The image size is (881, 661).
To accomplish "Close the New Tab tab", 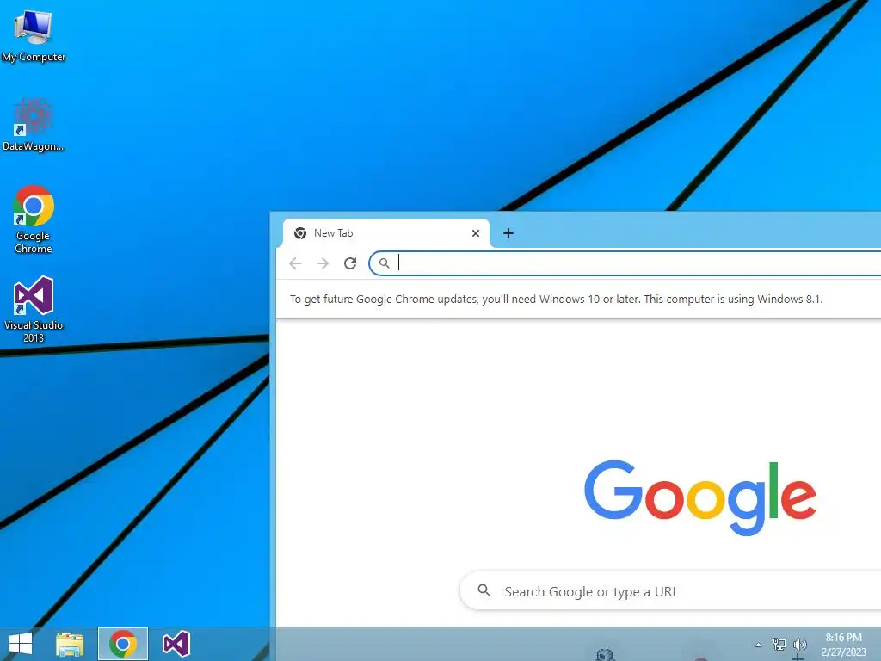I will [x=475, y=233].
